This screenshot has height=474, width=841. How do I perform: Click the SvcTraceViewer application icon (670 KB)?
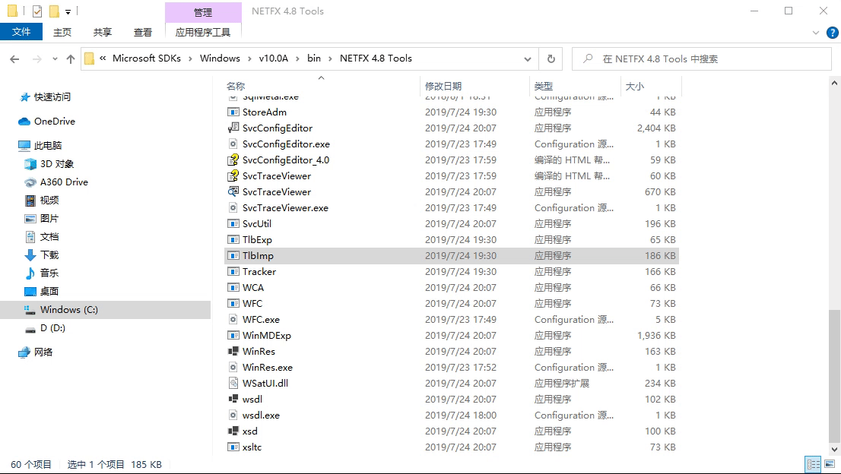[x=233, y=191]
